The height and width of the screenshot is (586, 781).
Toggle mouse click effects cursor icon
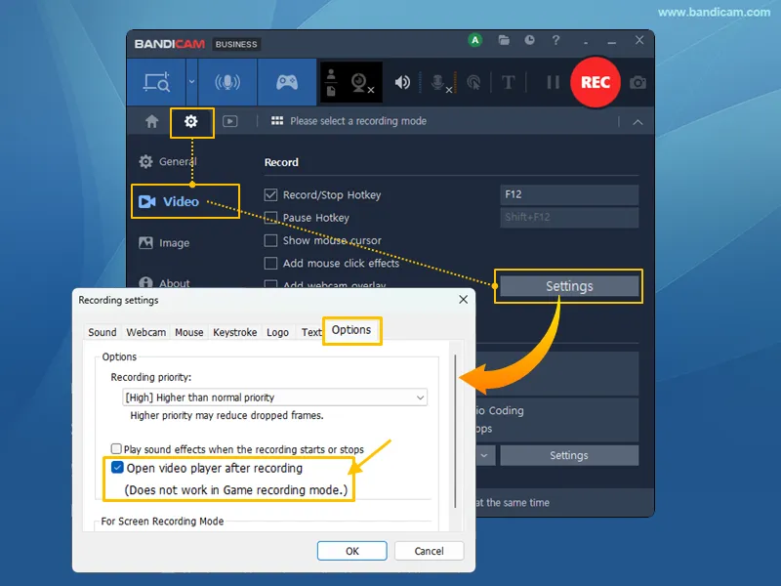(x=473, y=83)
